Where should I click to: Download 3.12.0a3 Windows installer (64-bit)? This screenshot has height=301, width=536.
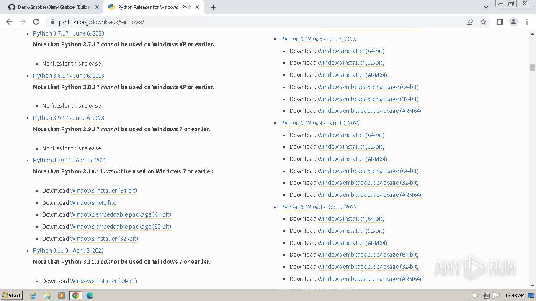click(351, 219)
